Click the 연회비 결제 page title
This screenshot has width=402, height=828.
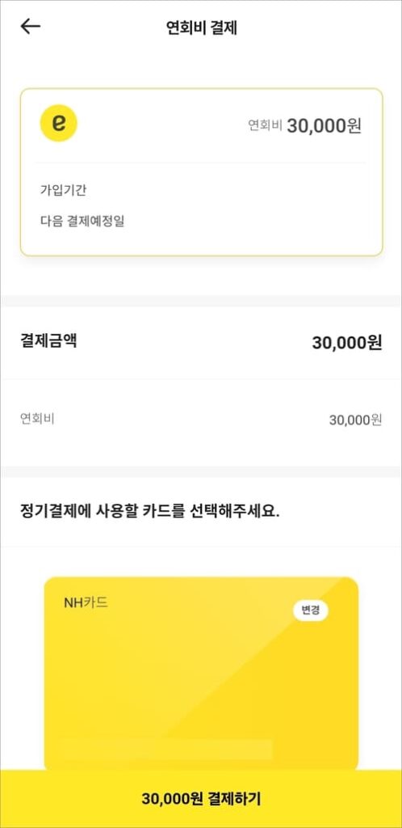click(x=201, y=27)
